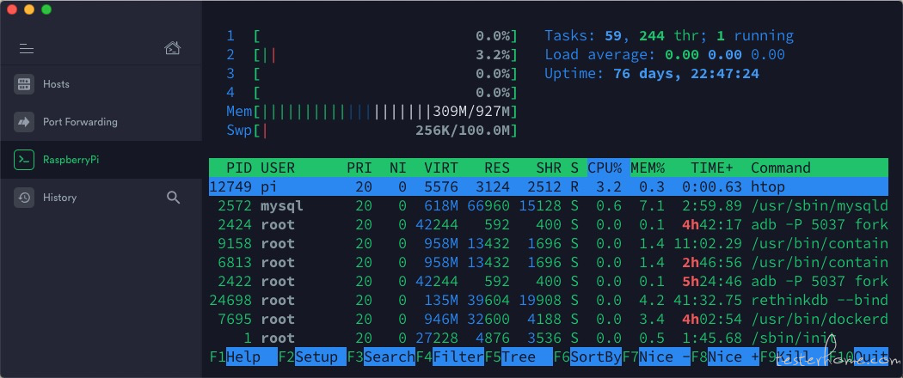Sort by the MEM% column header
The image size is (903, 378).
pyautogui.click(x=648, y=168)
